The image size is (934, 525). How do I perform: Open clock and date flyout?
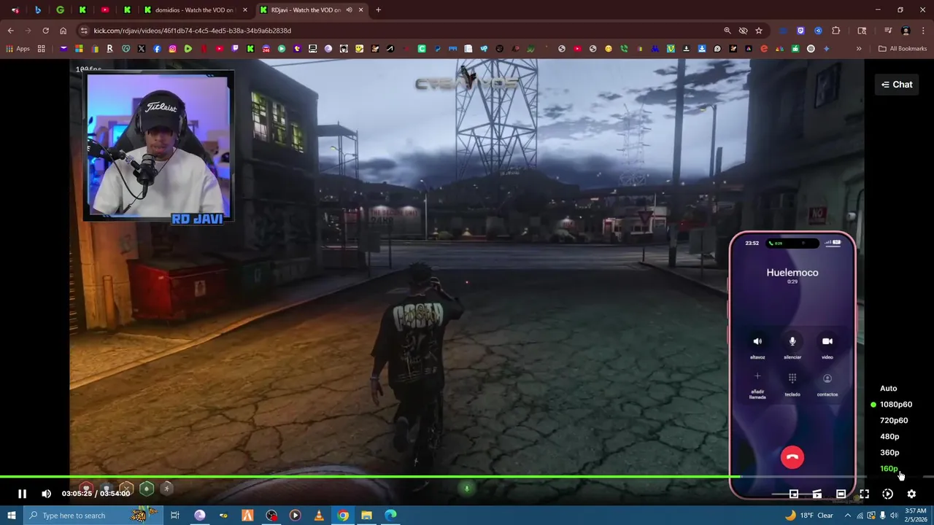click(x=916, y=516)
